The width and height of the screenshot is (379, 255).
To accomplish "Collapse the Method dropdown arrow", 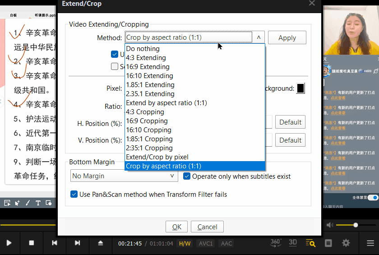I will (x=259, y=37).
